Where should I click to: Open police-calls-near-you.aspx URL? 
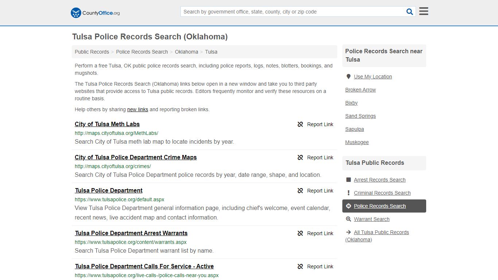coord(147,275)
